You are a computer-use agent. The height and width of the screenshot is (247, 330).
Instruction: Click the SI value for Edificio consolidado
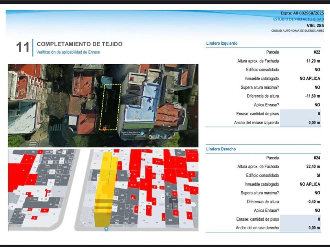pyautogui.click(x=317, y=175)
